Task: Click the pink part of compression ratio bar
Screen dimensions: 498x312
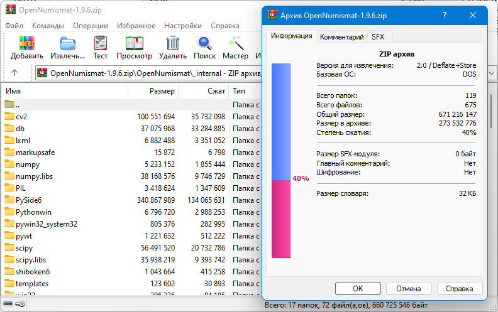Action: tap(281, 219)
